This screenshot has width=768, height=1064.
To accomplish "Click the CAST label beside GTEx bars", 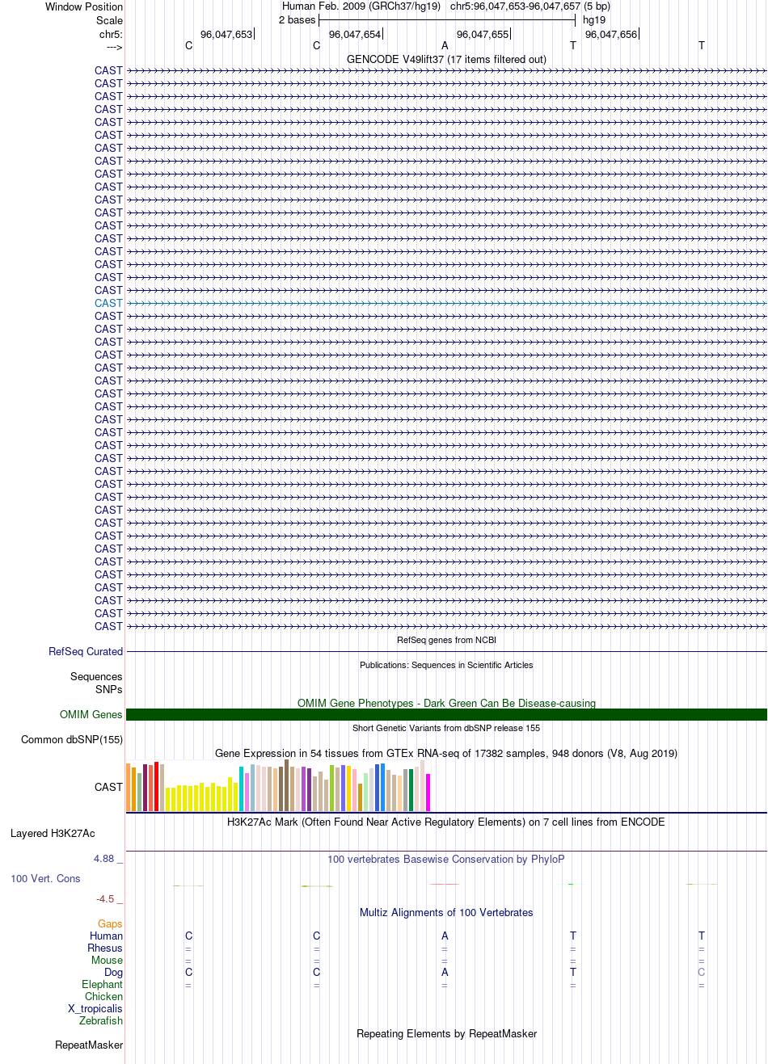I will 108,786.
